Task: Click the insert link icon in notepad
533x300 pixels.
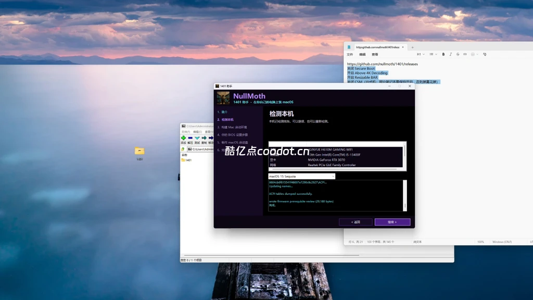Action: point(465,54)
